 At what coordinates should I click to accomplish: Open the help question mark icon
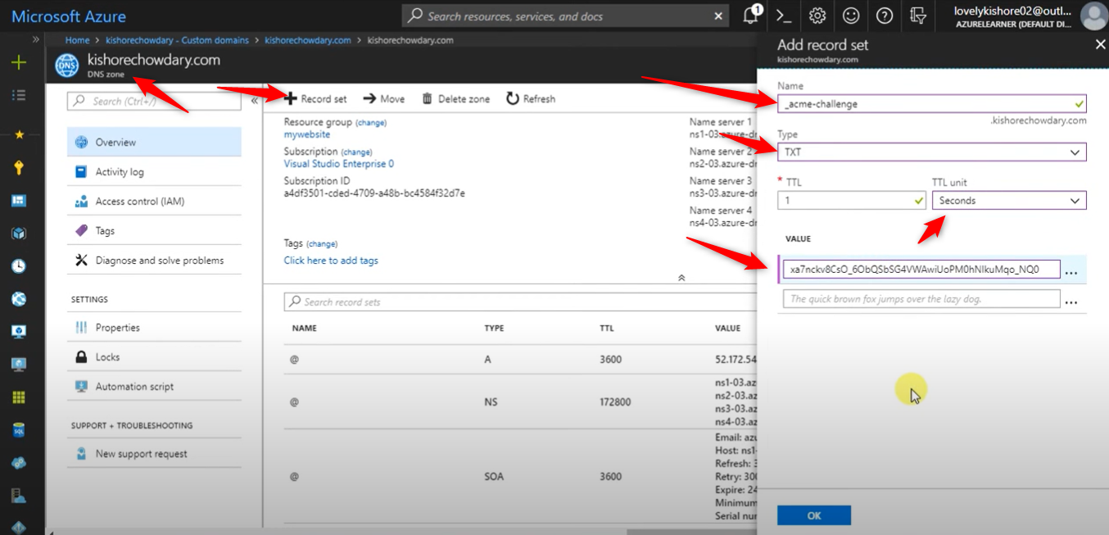[x=884, y=16]
